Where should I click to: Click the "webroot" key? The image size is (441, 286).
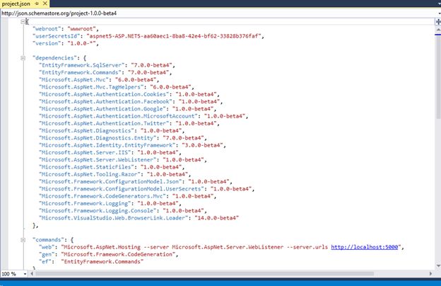pos(47,29)
